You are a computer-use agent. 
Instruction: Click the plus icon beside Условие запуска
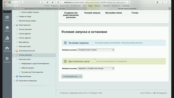pyautogui.click(x=65, y=43)
